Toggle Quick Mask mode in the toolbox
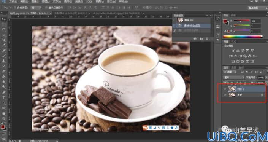This screenshot has width=268, height=142. tap(3, 134)
